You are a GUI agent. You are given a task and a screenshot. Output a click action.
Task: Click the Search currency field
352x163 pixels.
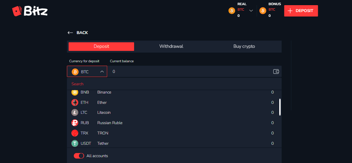(x=174, y=84)
